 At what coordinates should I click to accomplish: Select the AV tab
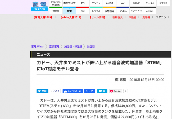(123, 3)
